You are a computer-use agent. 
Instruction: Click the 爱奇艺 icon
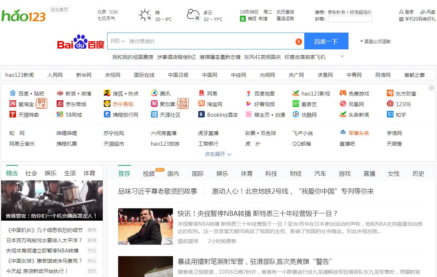[295, 104]
